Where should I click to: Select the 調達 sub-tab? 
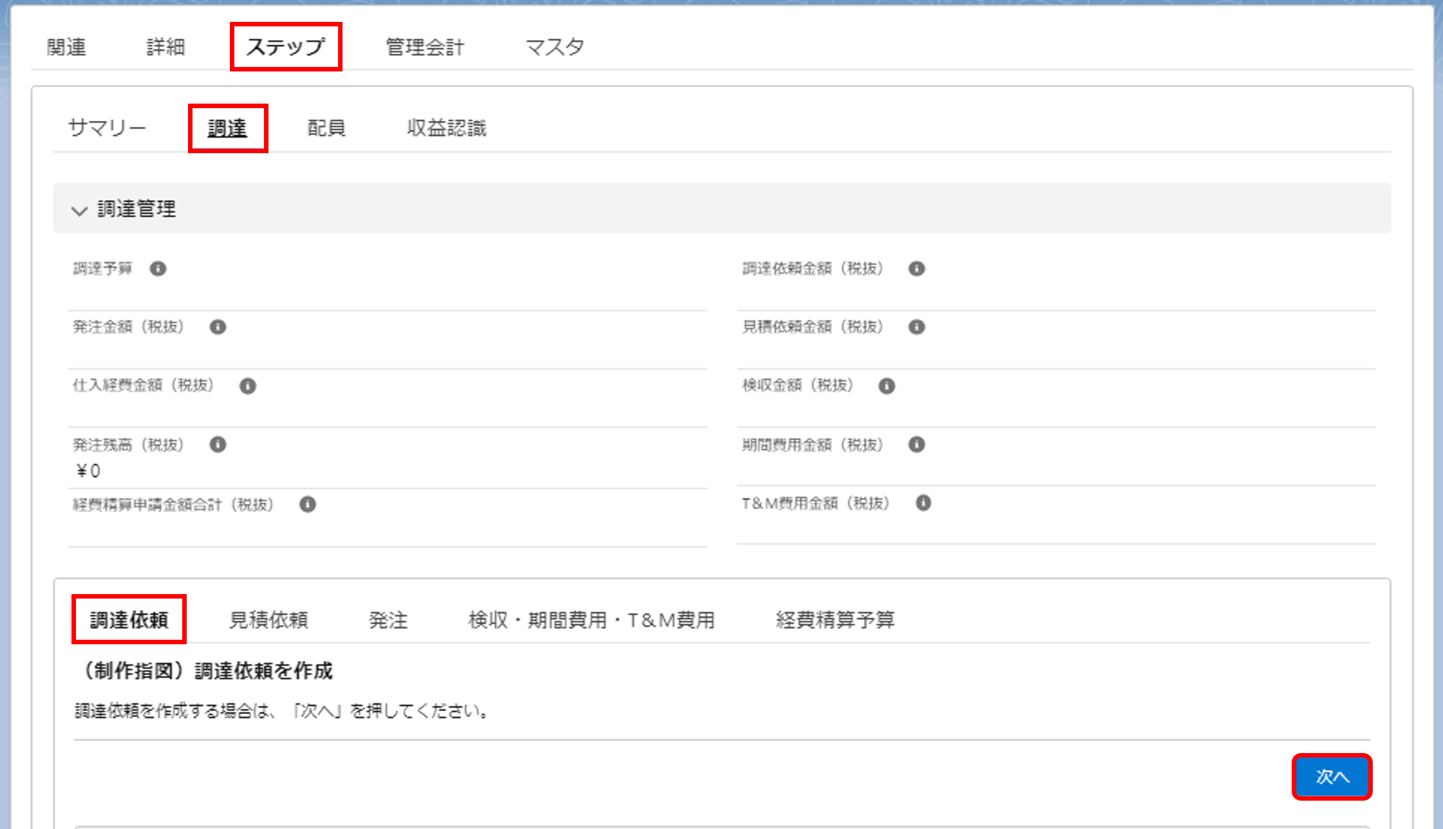(227, 128)
